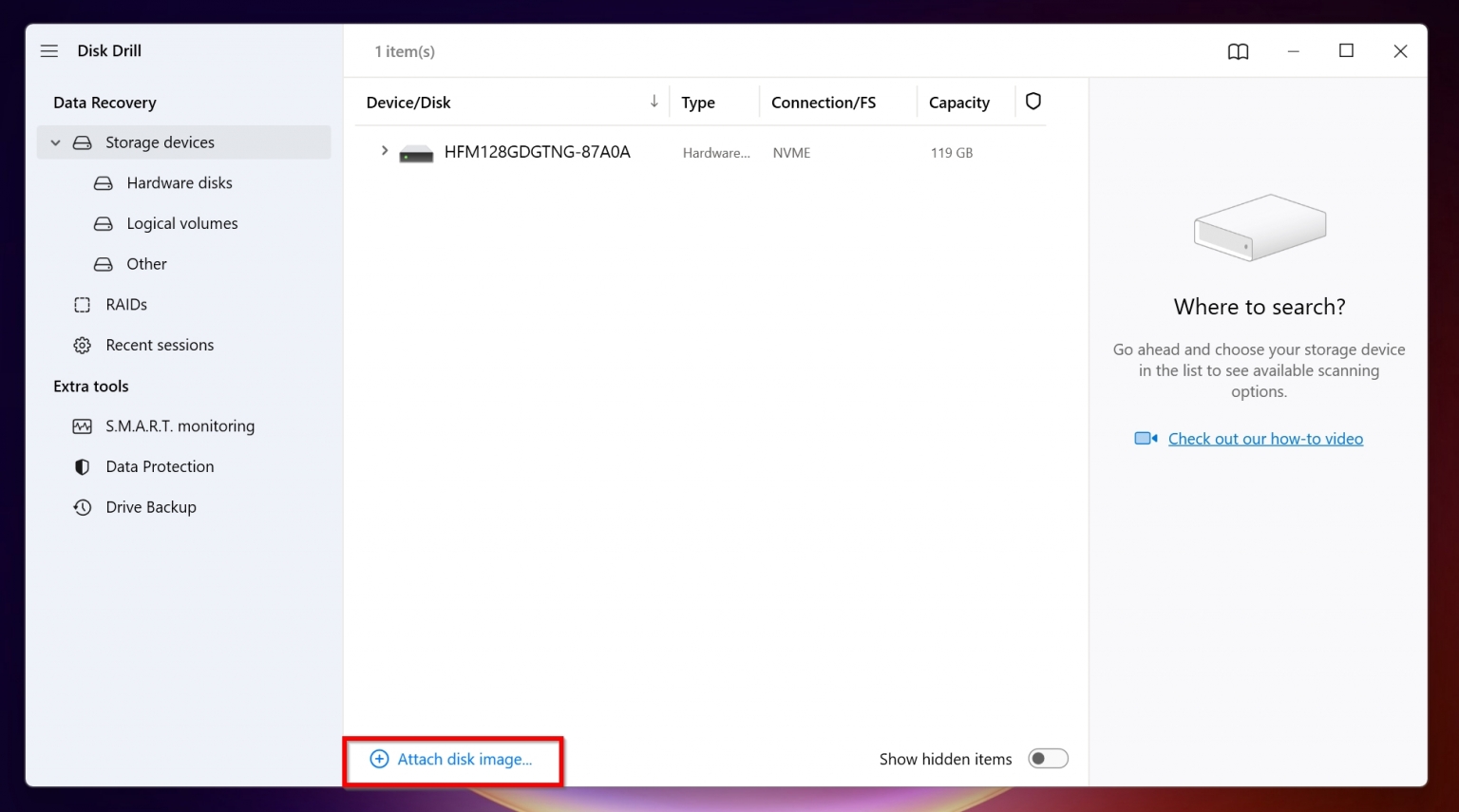Open the how-to video link
1459x812 pixels.
[x=1265, y=438]
